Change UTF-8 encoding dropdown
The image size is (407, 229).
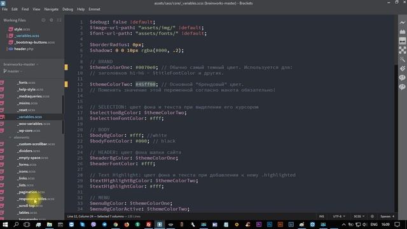coord(339,216)
